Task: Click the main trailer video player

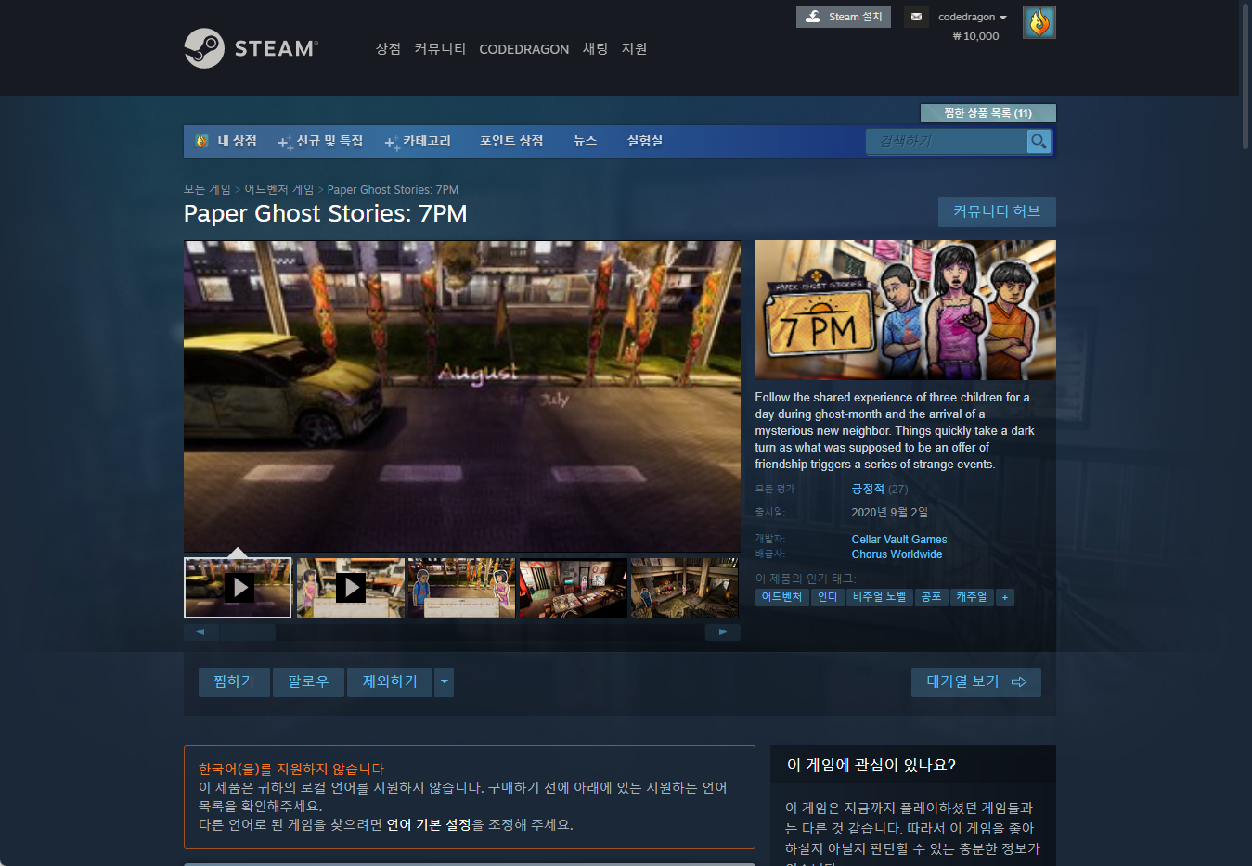Action: click(x=462, y=397)
